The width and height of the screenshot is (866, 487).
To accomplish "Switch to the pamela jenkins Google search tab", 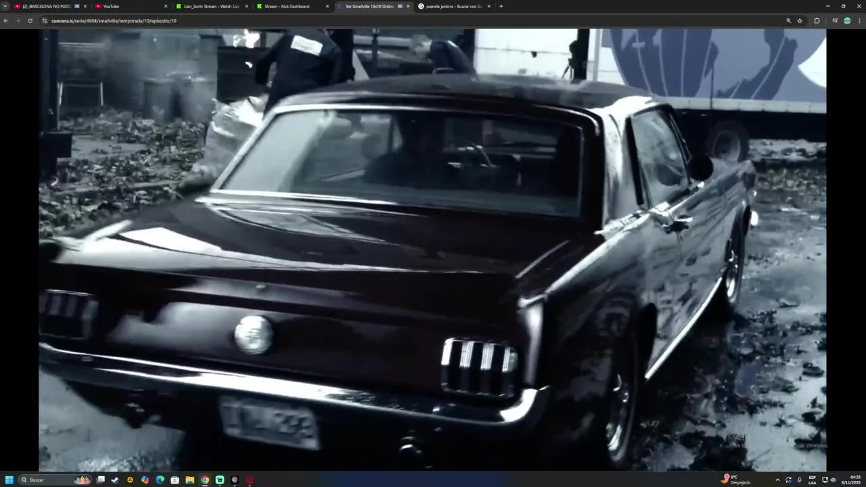I will tap(454, 6).
